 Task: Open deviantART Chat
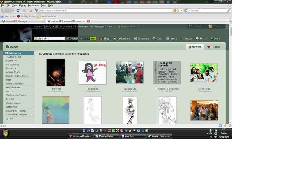[x=157, y=38]
